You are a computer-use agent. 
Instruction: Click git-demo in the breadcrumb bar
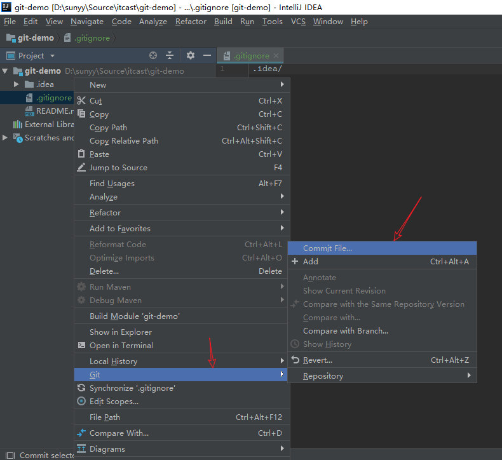35,38
